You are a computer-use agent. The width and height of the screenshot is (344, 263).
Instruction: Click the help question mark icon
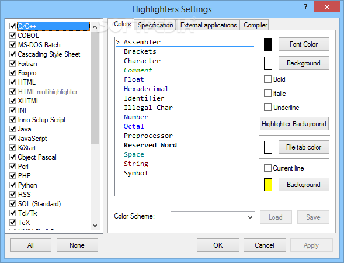(305, 6)
